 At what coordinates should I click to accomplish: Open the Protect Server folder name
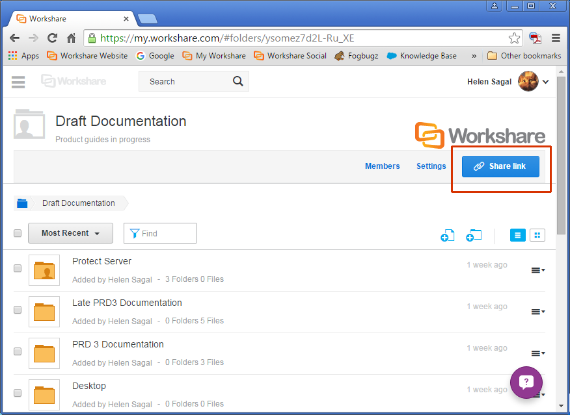click(102, 261)
